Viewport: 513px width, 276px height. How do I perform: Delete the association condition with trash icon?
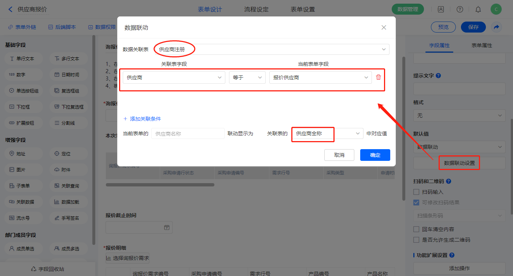coord(379,77)
